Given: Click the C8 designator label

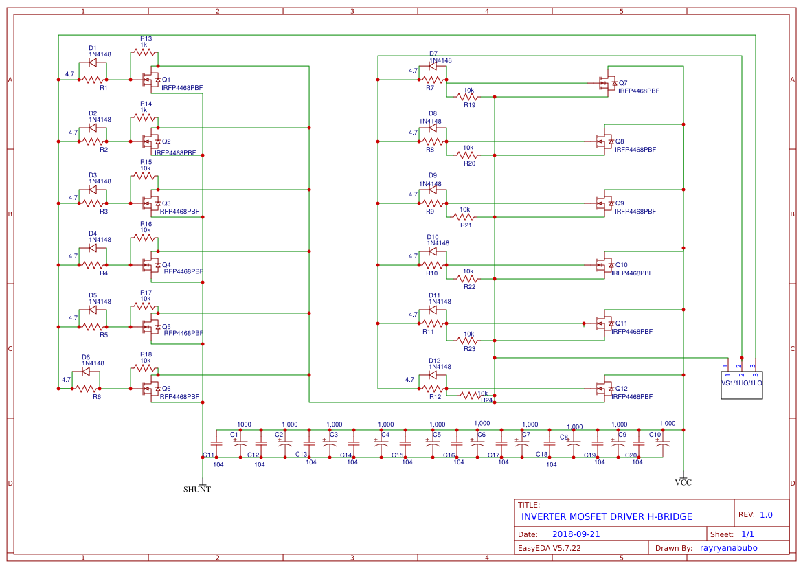Looking at the screenshot, I should click(x=564, y=438).
